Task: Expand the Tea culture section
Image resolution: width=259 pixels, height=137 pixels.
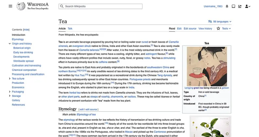Action: pos(10,79)
